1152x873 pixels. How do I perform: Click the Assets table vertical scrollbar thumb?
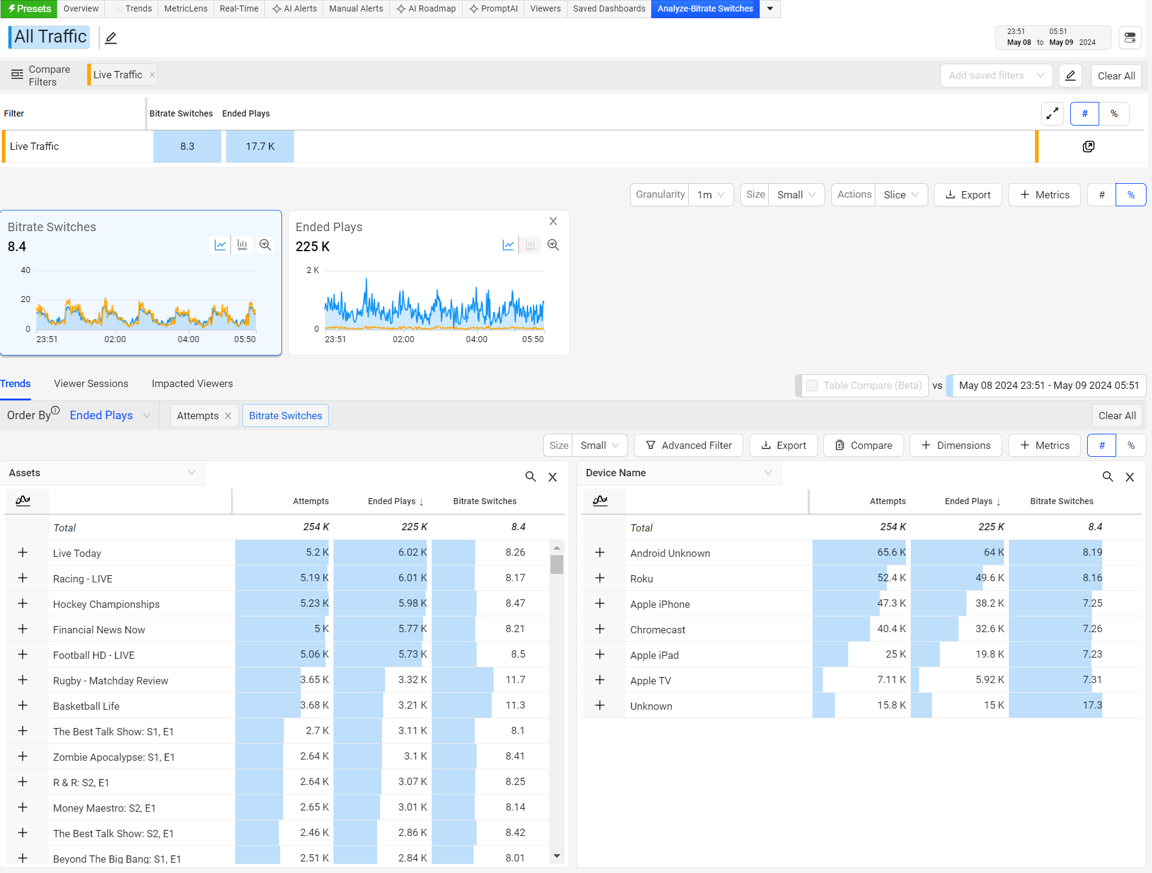click(x=557, y=564)
